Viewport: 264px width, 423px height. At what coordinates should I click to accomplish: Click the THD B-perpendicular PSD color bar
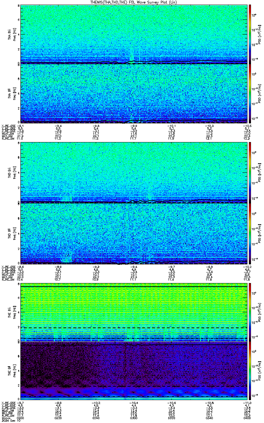[x=250, y=173]
